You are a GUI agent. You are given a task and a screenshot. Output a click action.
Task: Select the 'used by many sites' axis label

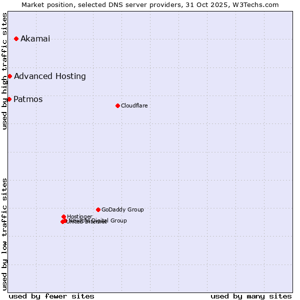251,296
